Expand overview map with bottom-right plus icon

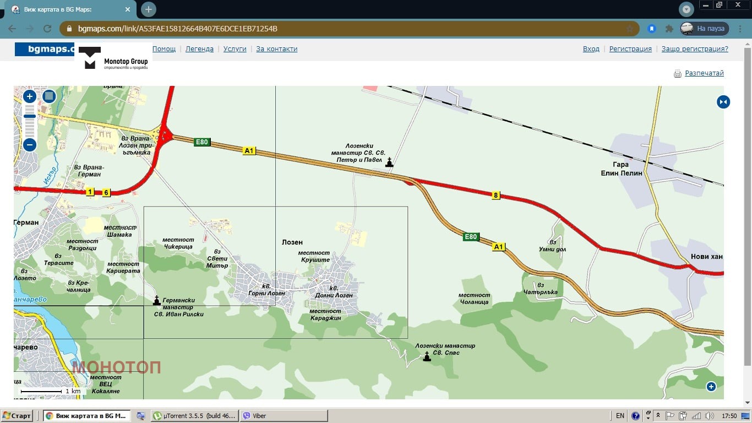(x=711, y=387)
